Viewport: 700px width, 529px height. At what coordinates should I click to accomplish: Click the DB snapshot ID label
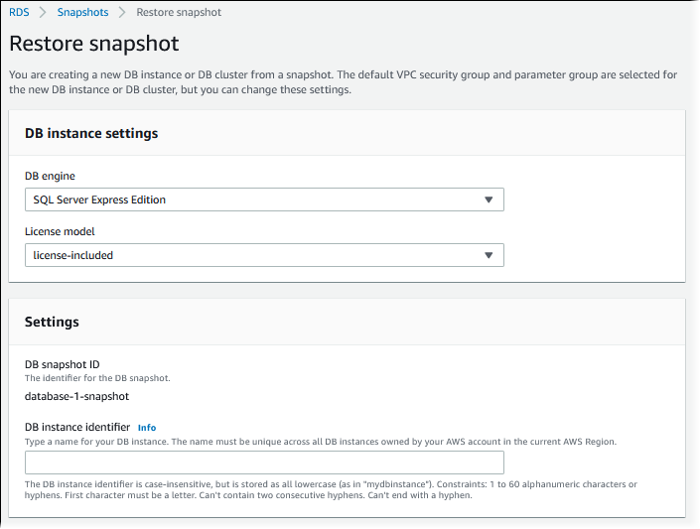[x=62, y=364]
